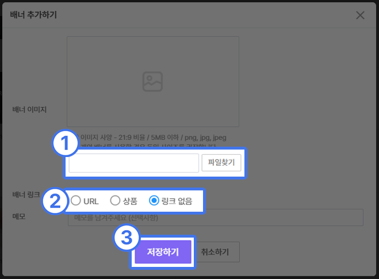The width and height of the screenshot is (379, 279).
Task: Click the 배너 추가하기 dialog title
Action: click(33, 16)
